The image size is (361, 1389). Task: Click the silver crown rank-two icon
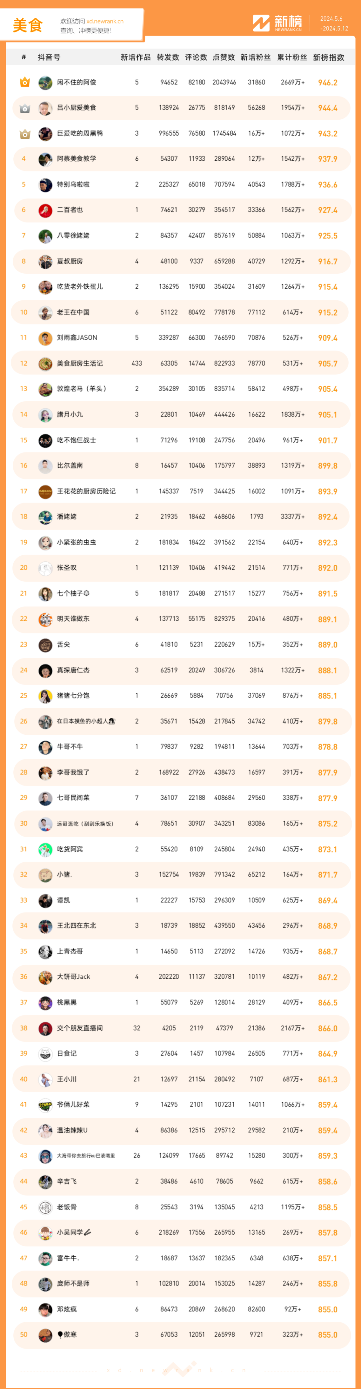pos(24,108)
